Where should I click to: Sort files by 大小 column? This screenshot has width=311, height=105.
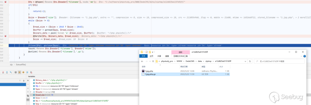click(221, 67)
